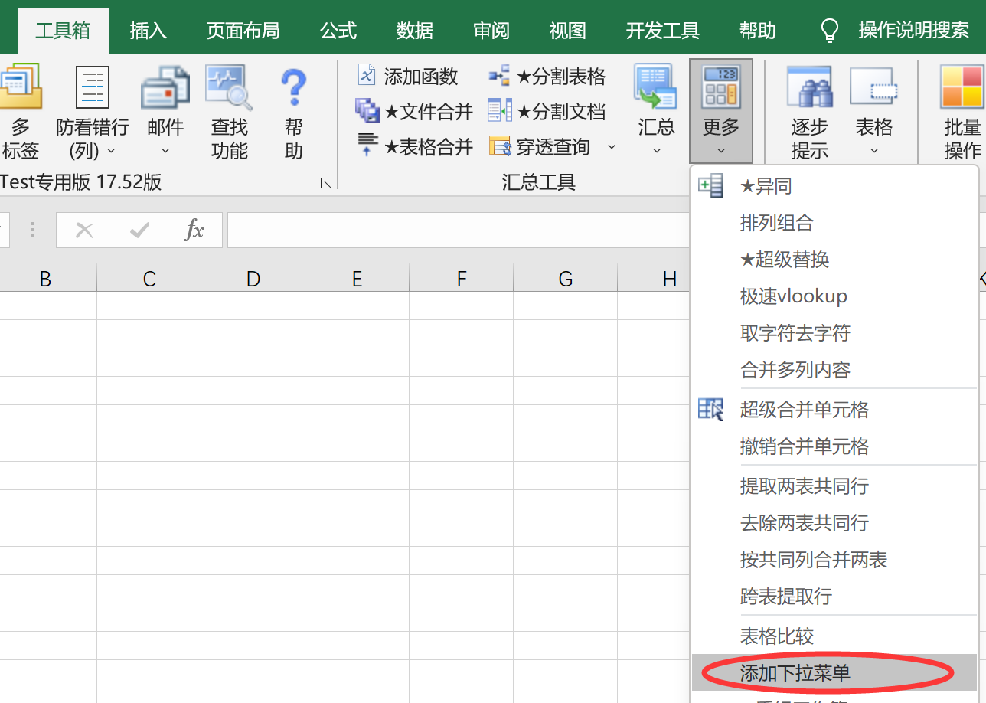Click the 帮助 question mark icon
986x703 pixels.
coord(294,88)
